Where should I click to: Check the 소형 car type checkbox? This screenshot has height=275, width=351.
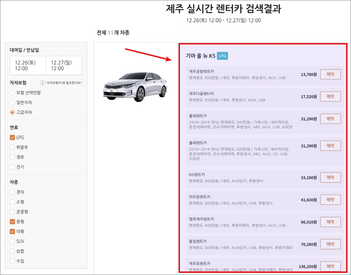point(12,202)
